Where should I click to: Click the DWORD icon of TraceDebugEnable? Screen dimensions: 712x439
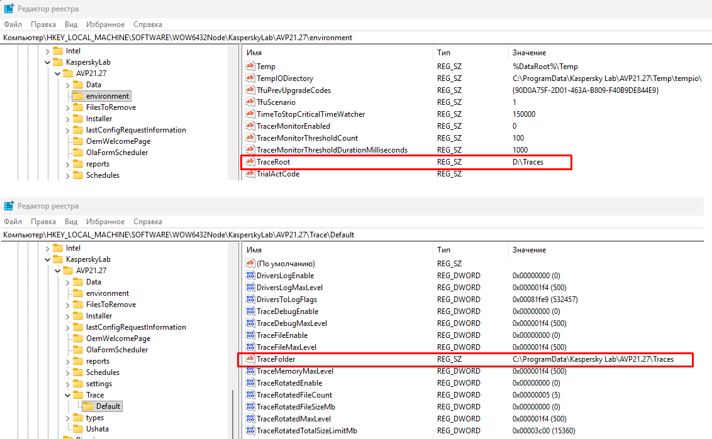click(250, 311)
